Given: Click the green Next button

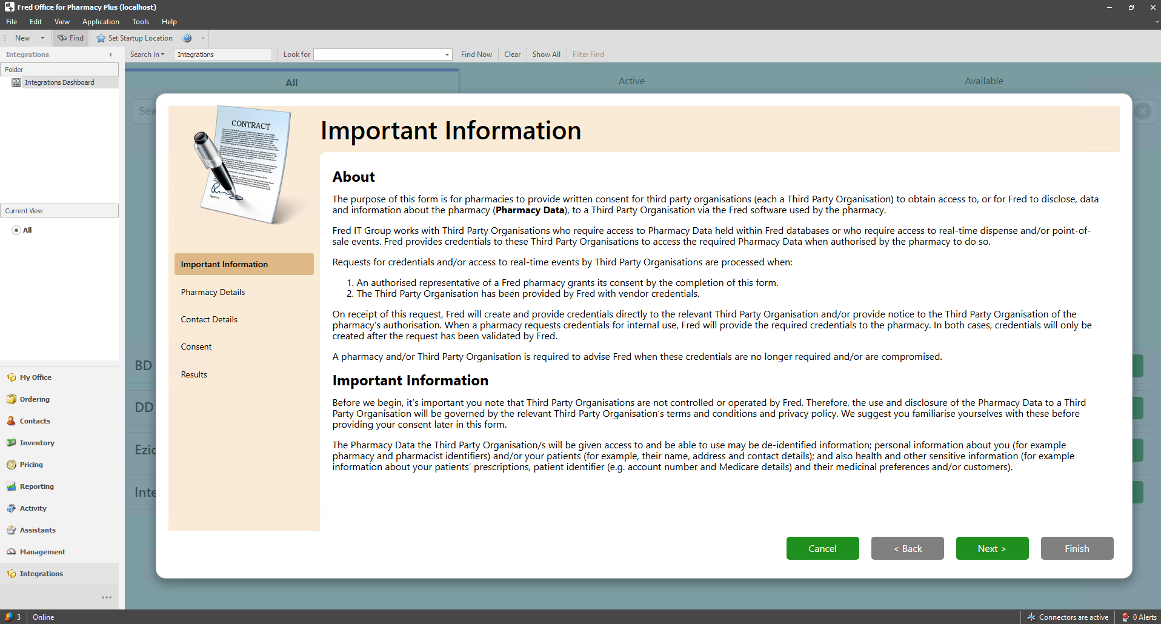Looking at the screenshot, I should tap(992, 548).
